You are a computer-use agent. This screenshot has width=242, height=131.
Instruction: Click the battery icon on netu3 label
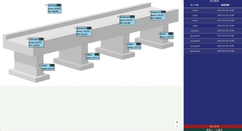point(138,44)
